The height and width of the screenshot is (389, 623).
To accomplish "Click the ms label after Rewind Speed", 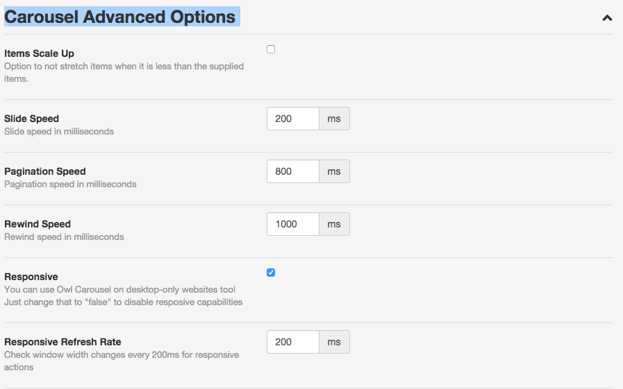I will [334, 224].
